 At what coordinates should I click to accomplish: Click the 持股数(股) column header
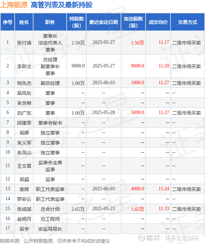pos(77,22)
